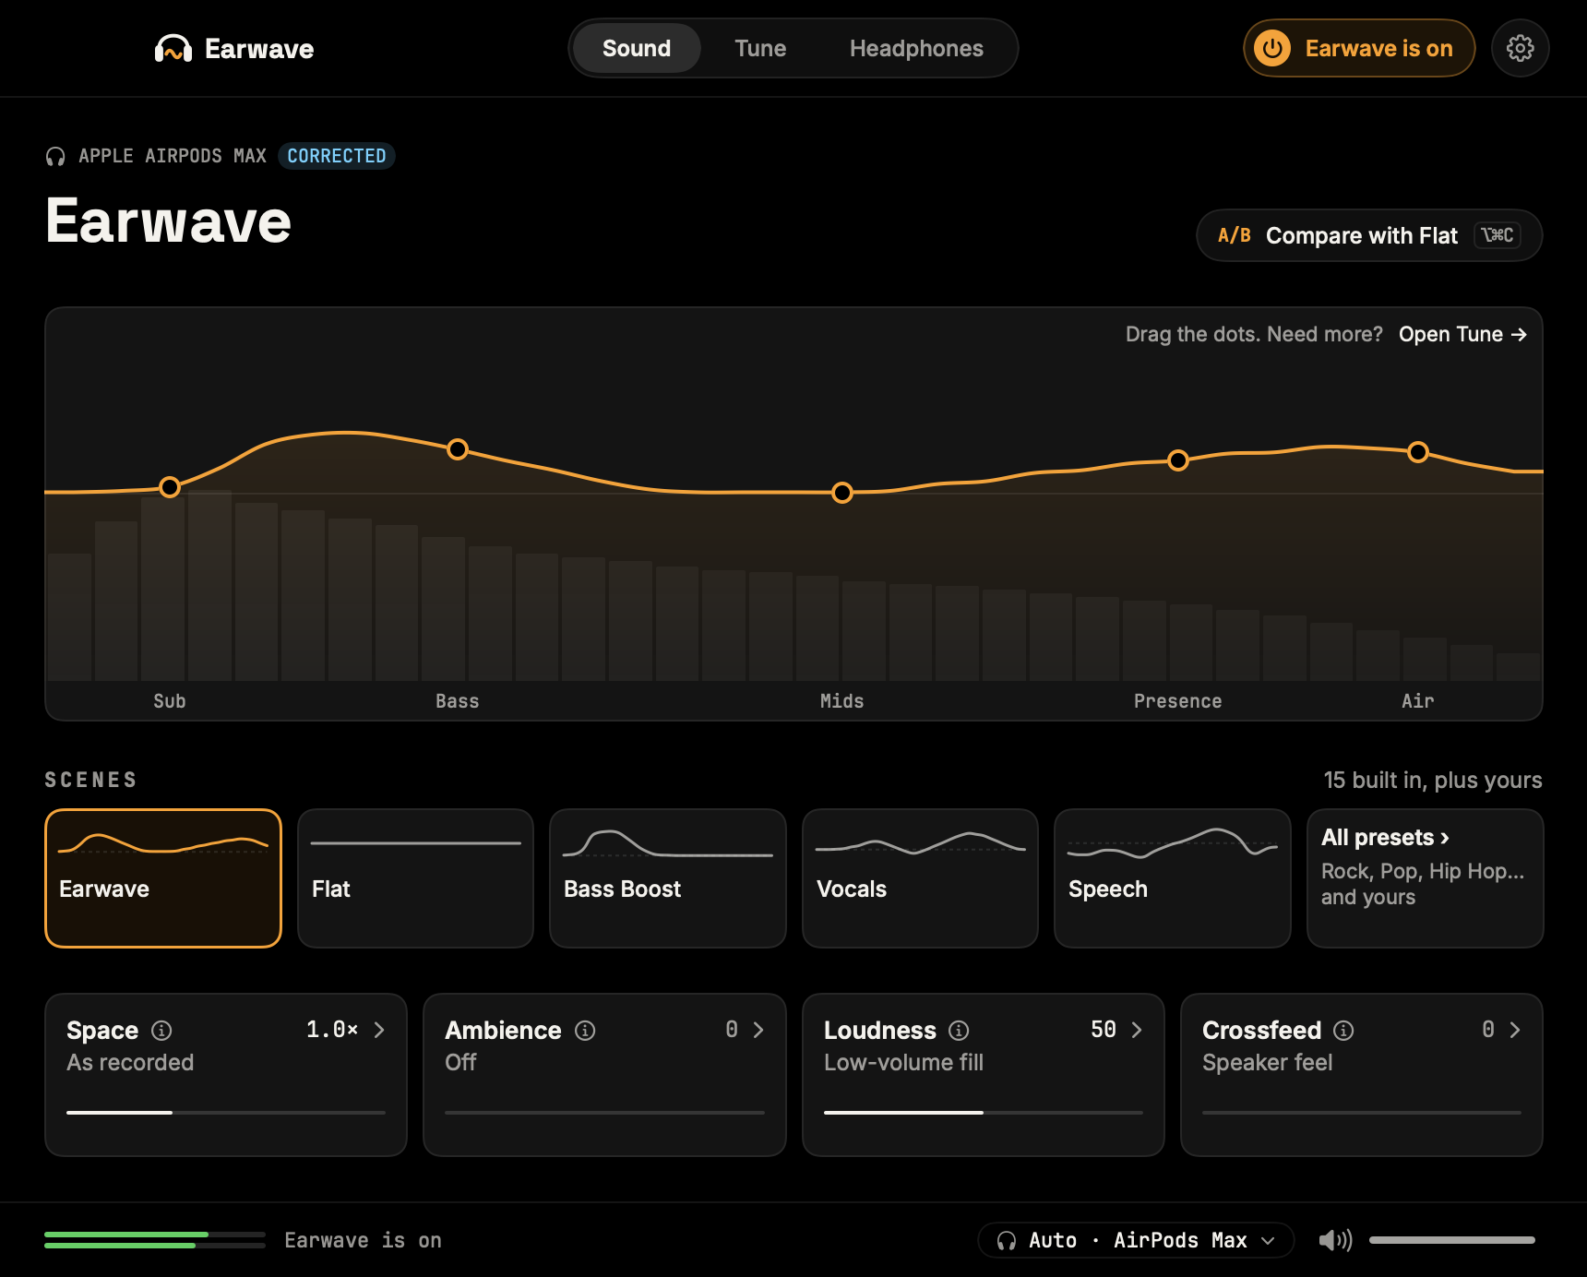Select the Vocals scene

coord(920,878)
